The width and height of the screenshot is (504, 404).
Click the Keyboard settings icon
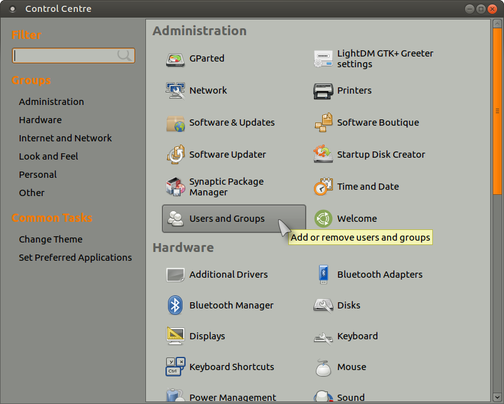click(x=323, y=339)
